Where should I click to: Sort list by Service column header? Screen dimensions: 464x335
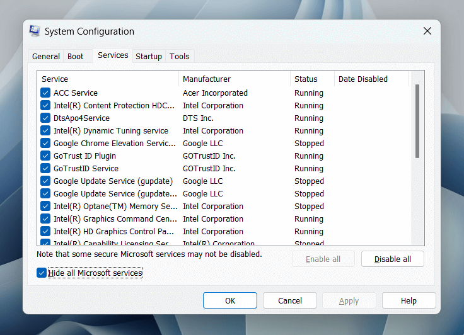[107, 79]
